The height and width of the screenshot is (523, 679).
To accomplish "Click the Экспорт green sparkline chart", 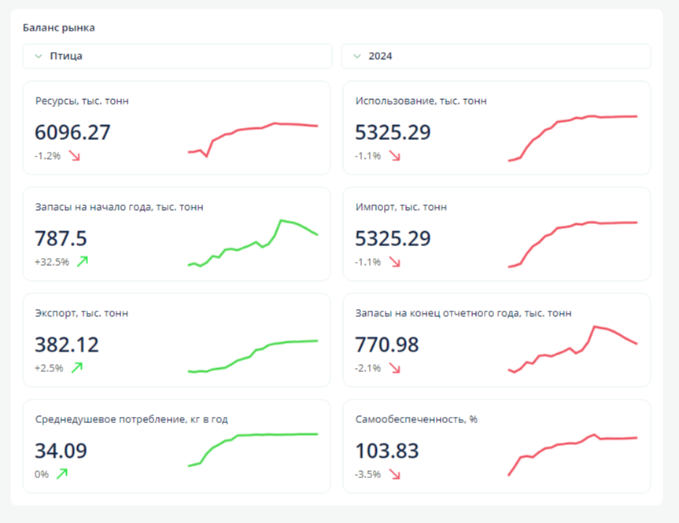I will pos(253,355).
